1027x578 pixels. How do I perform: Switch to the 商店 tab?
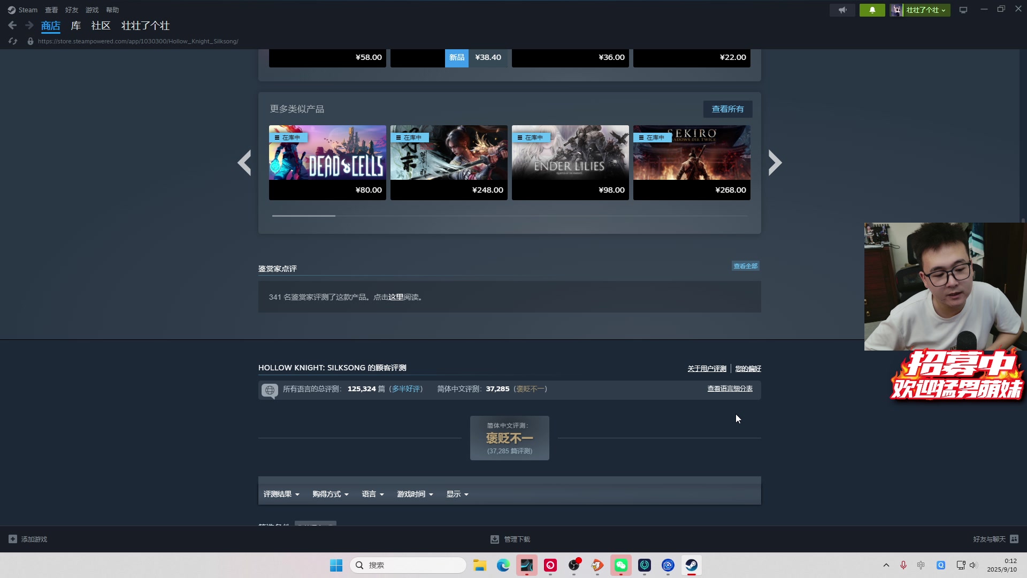pyautogui.click(x=51, y=26)
